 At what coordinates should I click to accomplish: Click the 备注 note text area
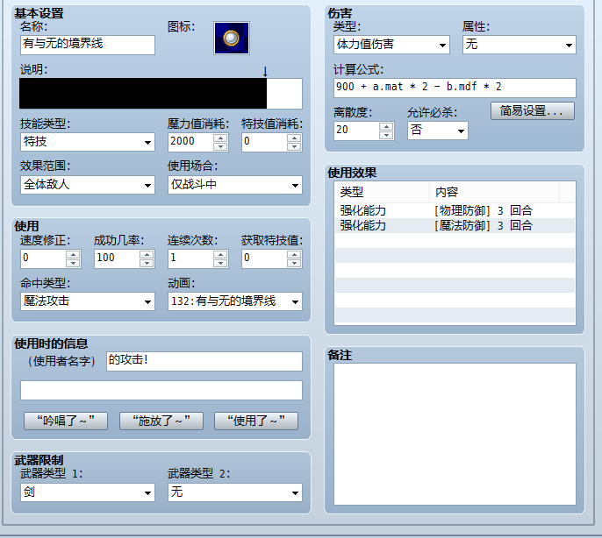[455, 434]
